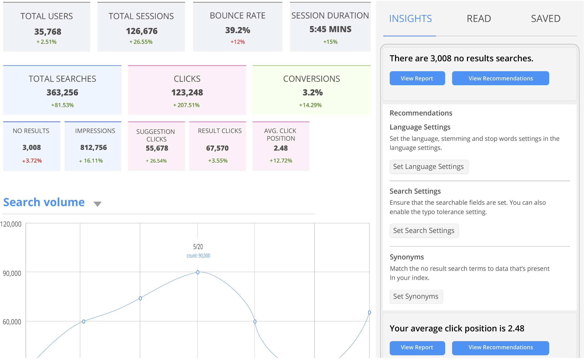Click the 'Search Settings' subheading
The height and width of the screenshot is (361, 587).
point(415,191)
